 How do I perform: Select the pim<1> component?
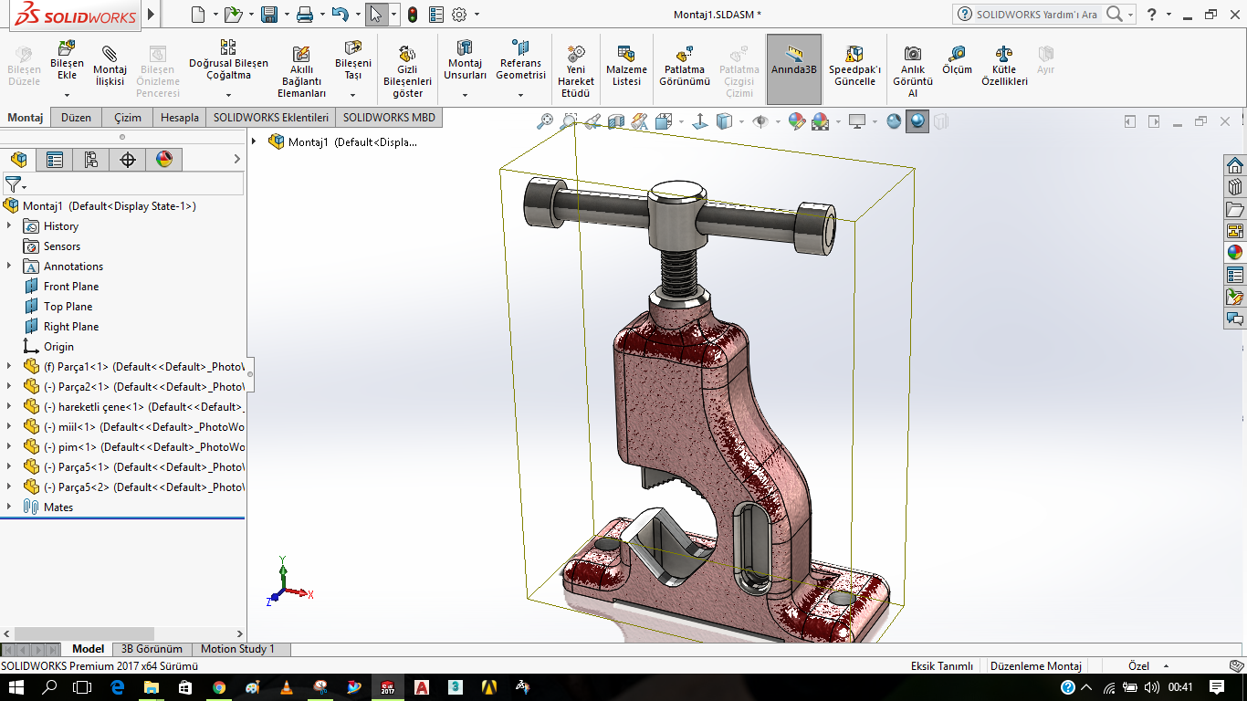(144, 446)
